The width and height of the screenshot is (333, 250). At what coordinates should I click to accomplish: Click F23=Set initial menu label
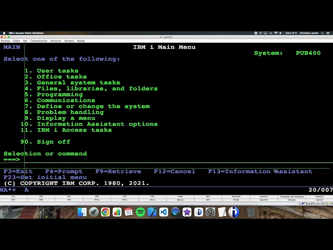[x=45, y=177]
